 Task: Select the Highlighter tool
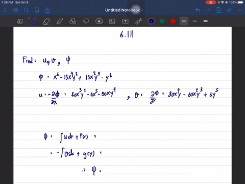60,21
